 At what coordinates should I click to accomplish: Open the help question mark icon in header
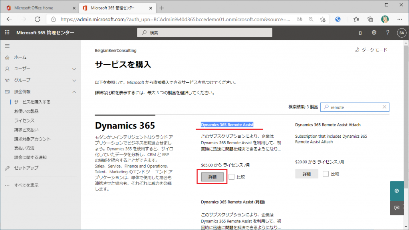tap(387, 32)
